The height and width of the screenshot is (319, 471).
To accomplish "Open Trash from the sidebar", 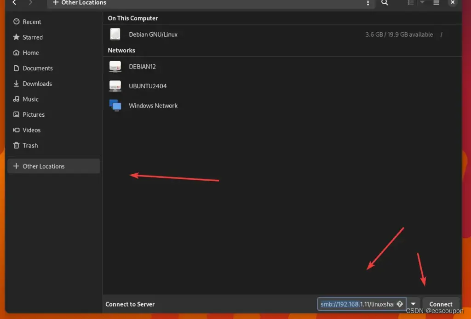I will pos(30,145).
